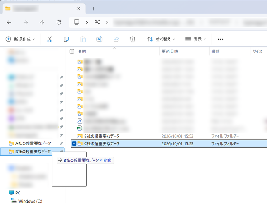This screenshot has width=267, height=203.
Task: Sort by 更新日時 column header
Action: point(170,51)
